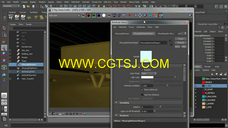Open Attributes menu in Attribute Editor
228x128 pixels.
coord(141,27)
